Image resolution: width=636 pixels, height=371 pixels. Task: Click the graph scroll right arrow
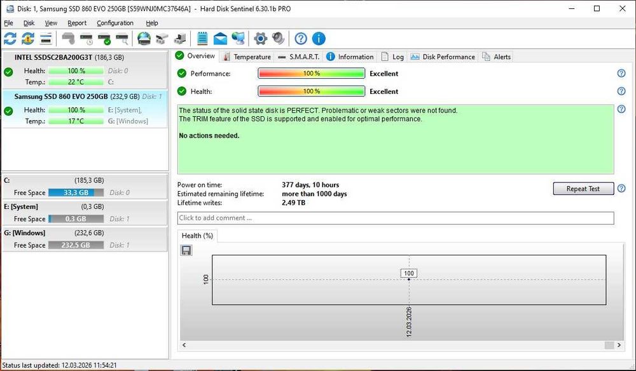[619, 345]
